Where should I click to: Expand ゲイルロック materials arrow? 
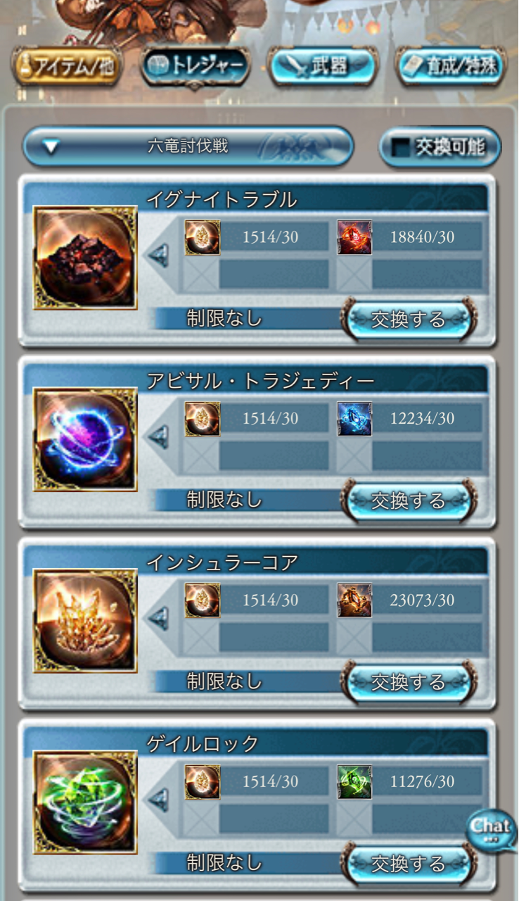(x=158, y=800)
